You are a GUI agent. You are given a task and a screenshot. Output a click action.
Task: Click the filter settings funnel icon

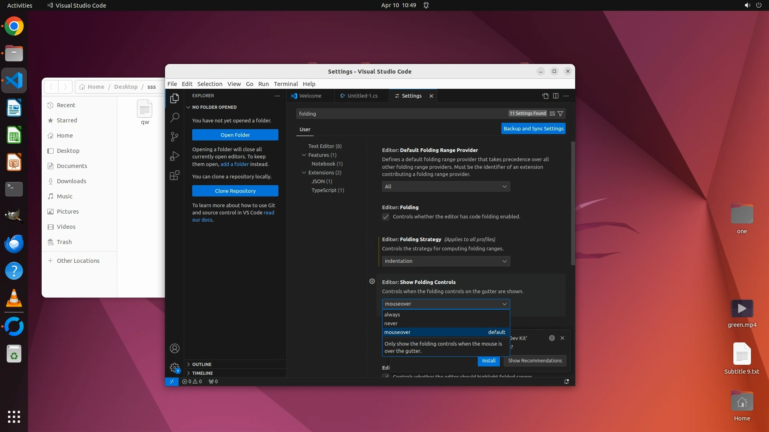560,114
